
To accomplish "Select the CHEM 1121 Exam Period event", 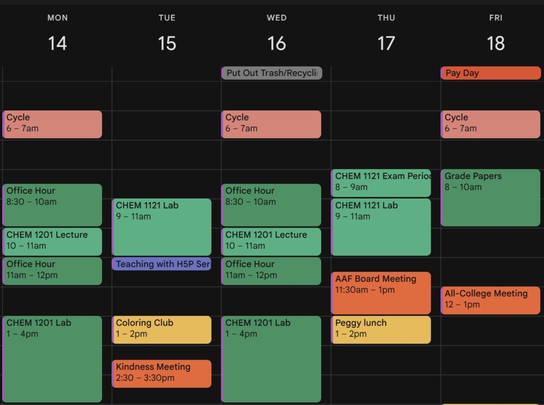I will [380, 182].
